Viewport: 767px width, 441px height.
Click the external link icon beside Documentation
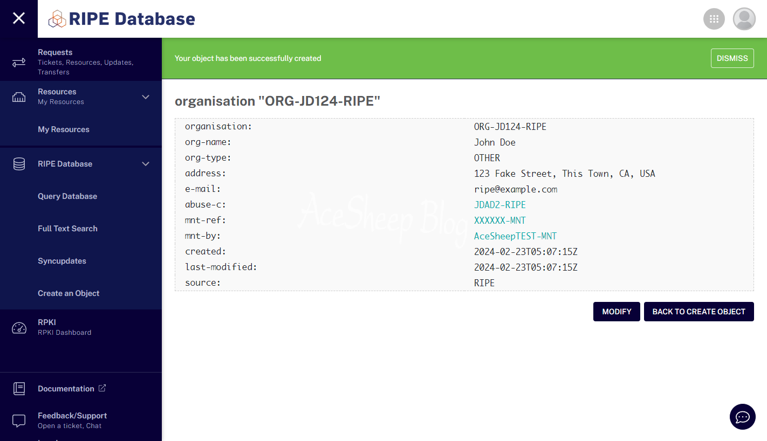point(102,388)
